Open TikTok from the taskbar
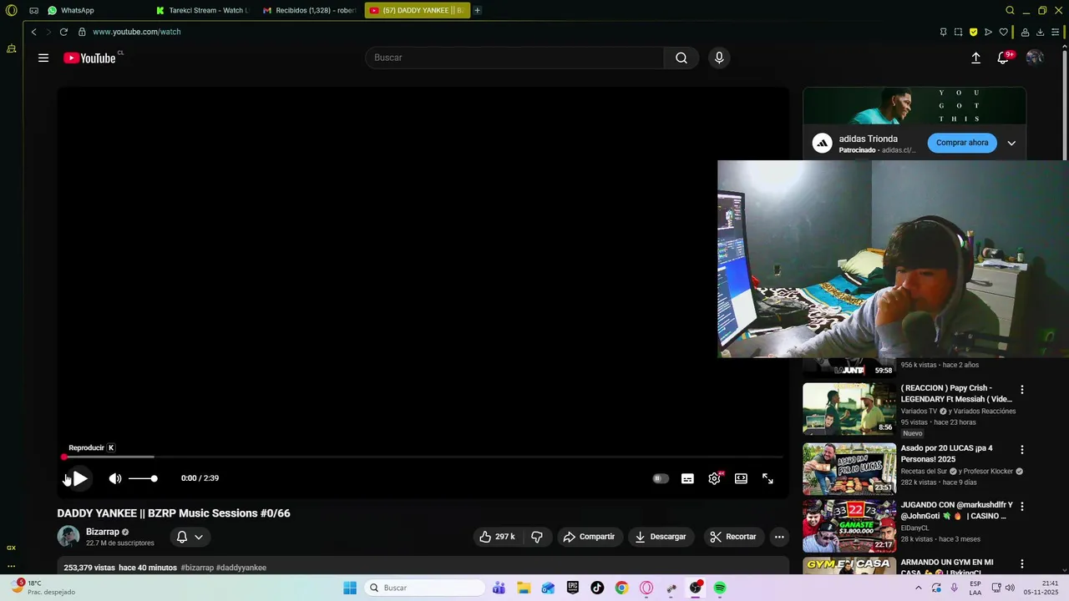Screen dimensions: 1069x601 click(597, 588)
